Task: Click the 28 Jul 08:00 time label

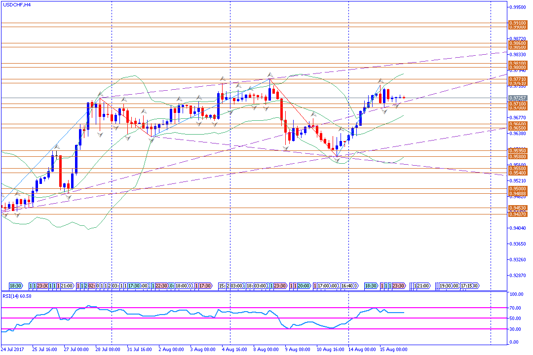Action: pos(108,350)
